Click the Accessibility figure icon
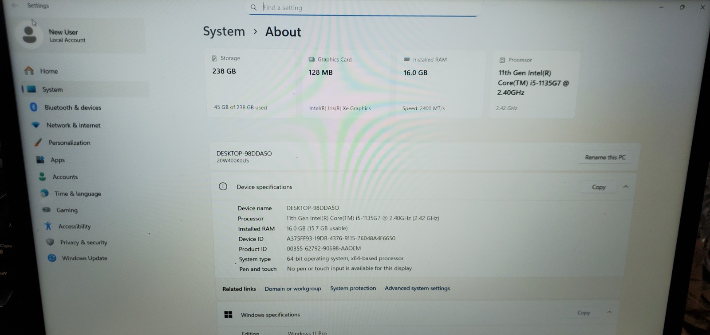710x335 pixels. click(48, 226)
